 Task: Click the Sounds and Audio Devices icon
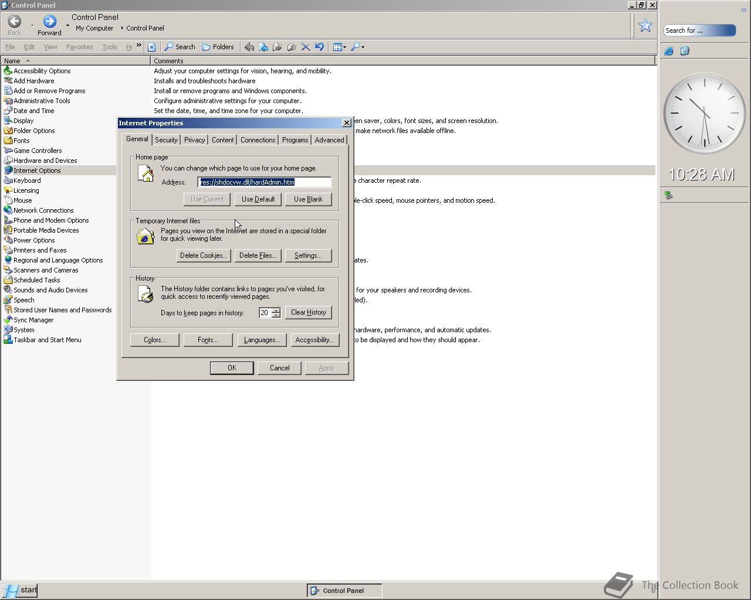tap(8, 290)
